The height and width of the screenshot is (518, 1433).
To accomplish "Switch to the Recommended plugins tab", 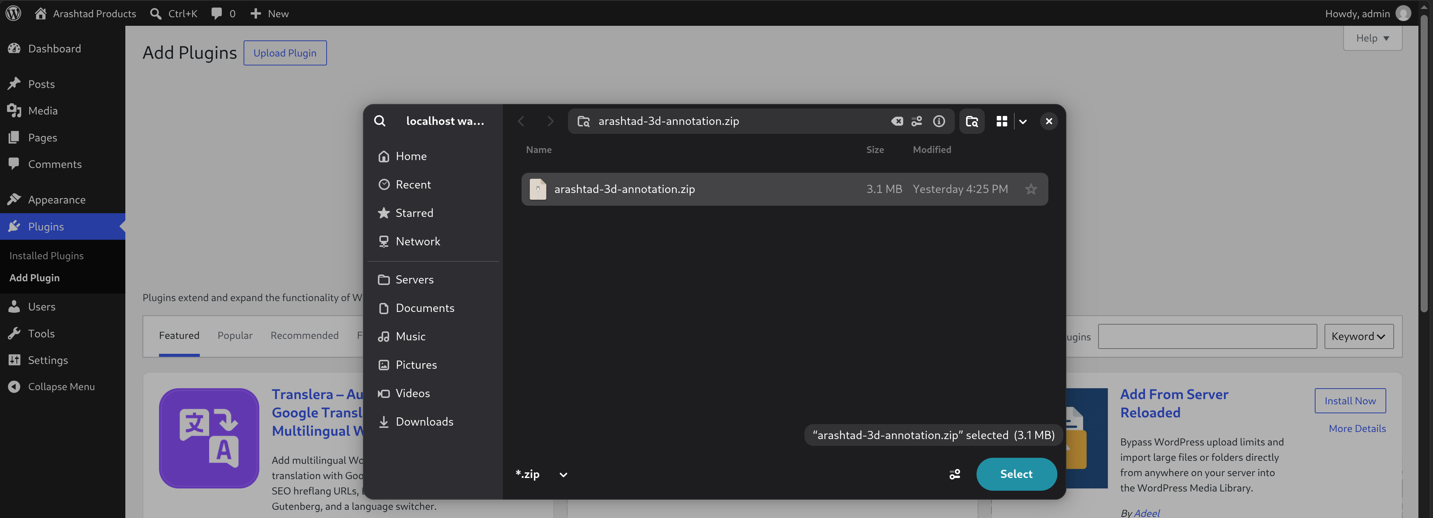I will (x=304, y=335).
